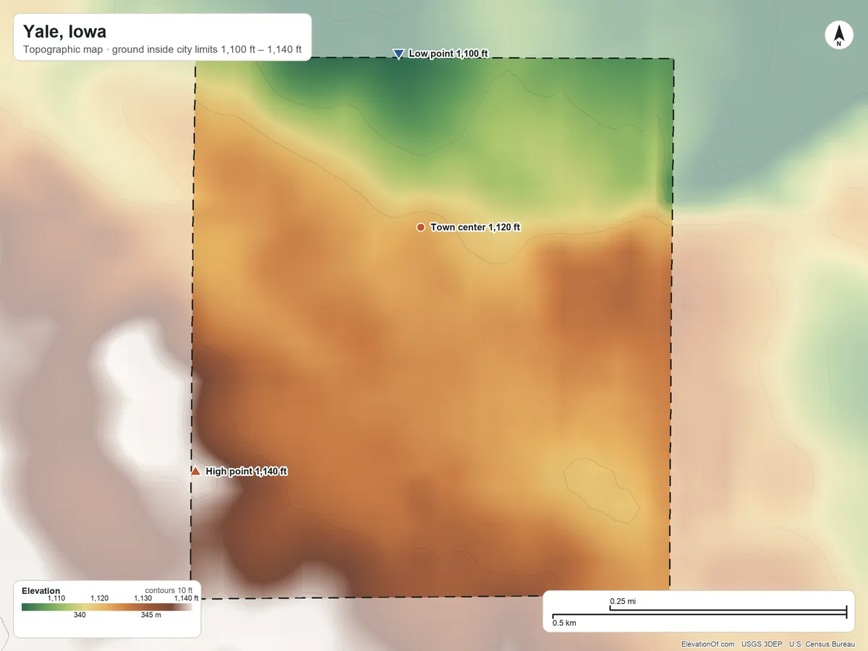Click the 'USGS 3DEP' attribution text
The height and width of the screenshot is (651, 868).
(763, 644)
